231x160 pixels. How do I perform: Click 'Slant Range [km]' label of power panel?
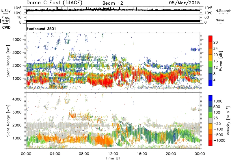coord(8,61)
